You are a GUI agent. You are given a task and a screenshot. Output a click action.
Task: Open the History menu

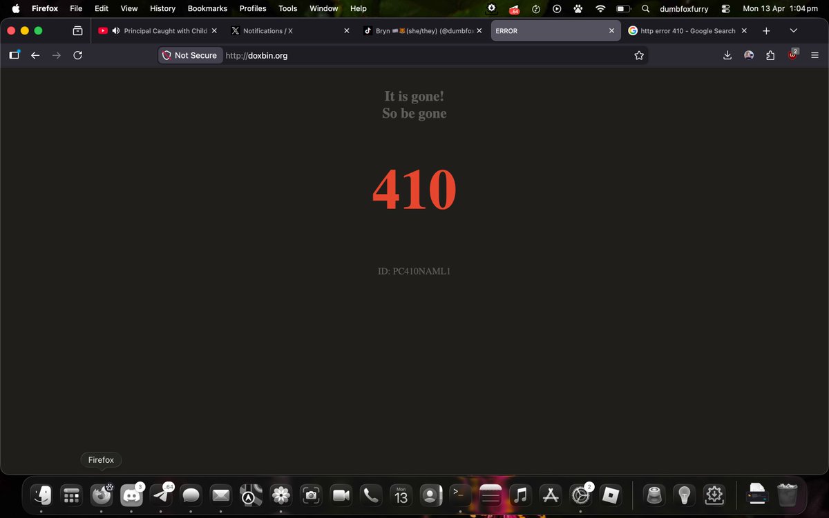[162, 8]
